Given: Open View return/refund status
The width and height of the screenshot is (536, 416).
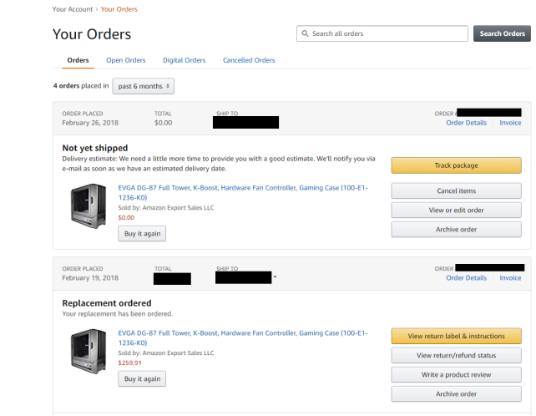Looking at the screenshot, I should (456, 355).
